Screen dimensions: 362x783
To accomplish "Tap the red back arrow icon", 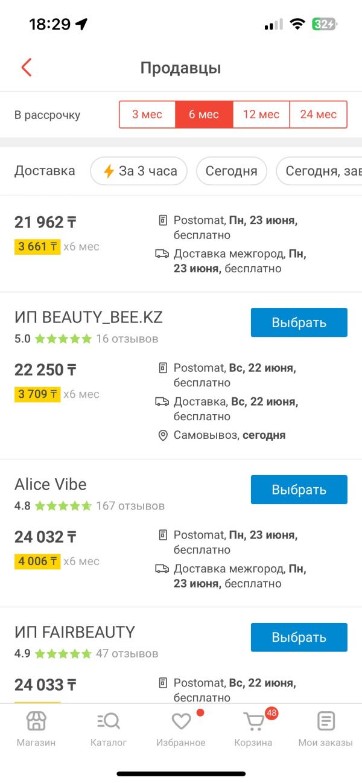I will (x=26, y=68).
